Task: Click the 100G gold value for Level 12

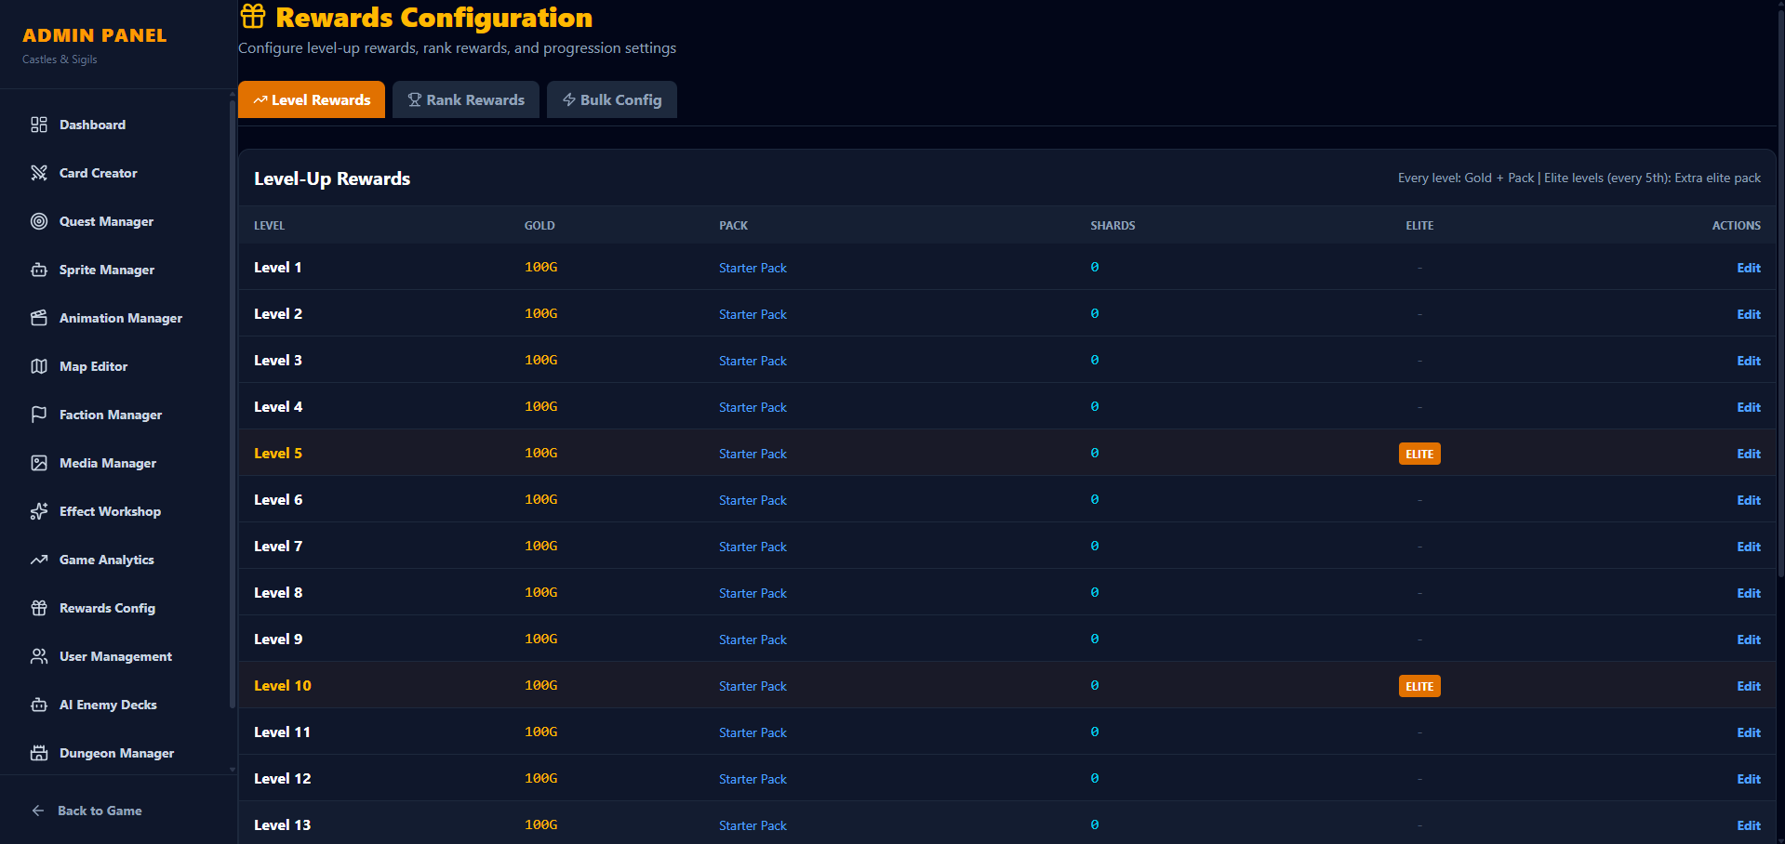Action: coord(541,778)
